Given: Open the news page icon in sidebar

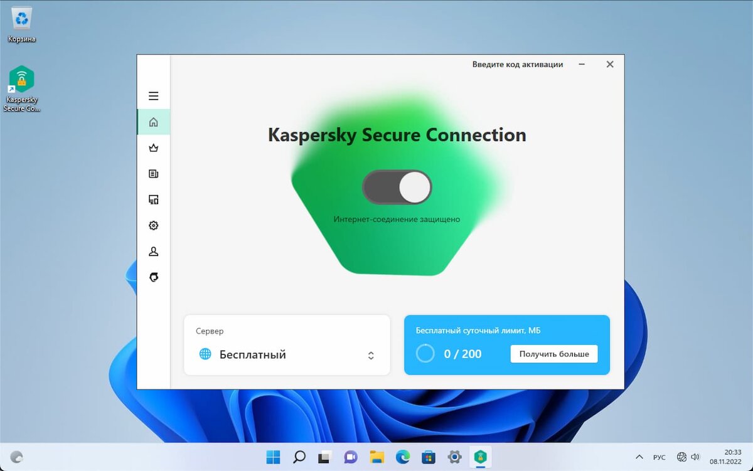Looking at the screenshot, I should 153,174.
